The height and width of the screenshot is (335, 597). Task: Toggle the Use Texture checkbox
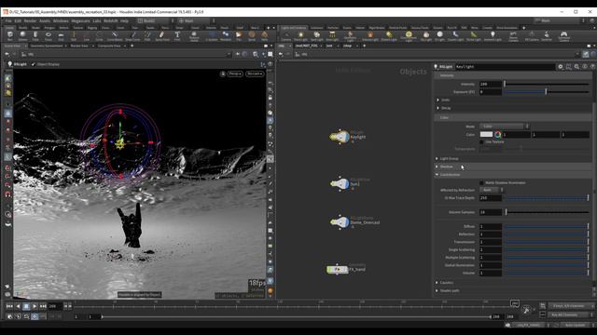[x=481, y=142]
